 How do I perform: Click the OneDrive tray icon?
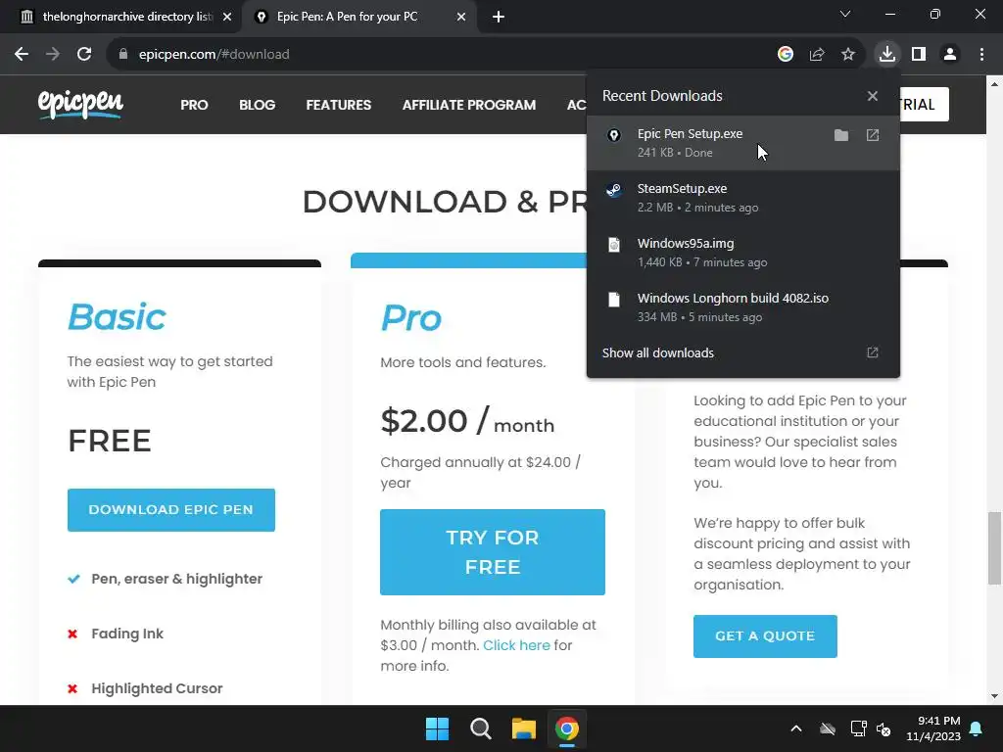point(827,728)
